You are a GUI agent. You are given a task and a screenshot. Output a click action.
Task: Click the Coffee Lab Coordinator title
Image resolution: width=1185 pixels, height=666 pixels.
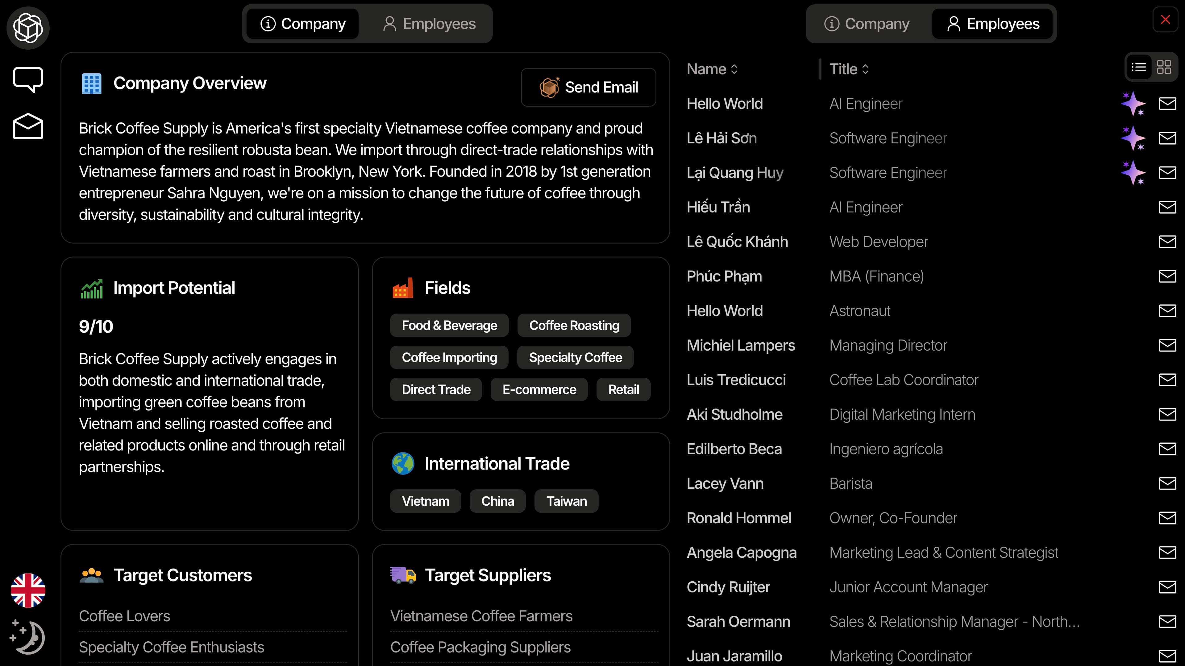pyautogui.click(x=904, y=380)
